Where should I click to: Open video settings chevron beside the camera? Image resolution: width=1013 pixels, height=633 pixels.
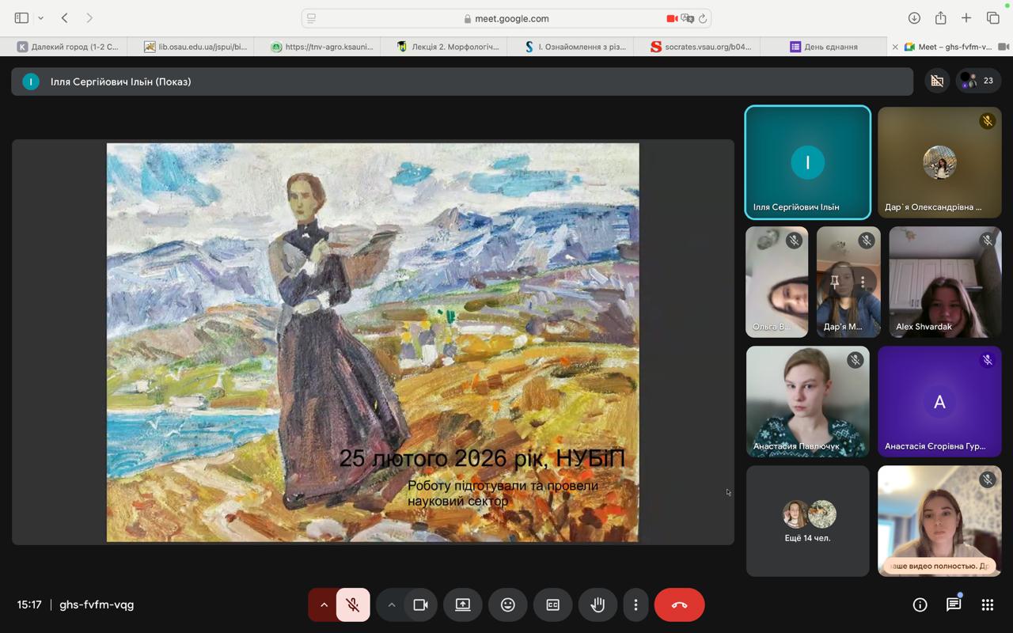click(x=391, y=605)
